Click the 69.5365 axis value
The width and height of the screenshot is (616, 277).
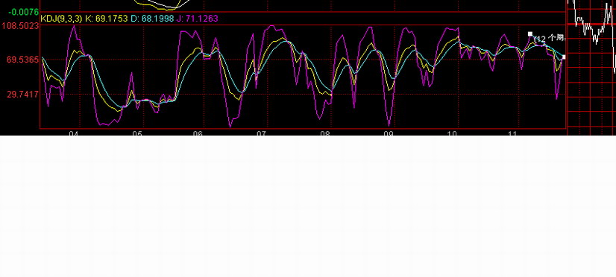pos(22,60)
